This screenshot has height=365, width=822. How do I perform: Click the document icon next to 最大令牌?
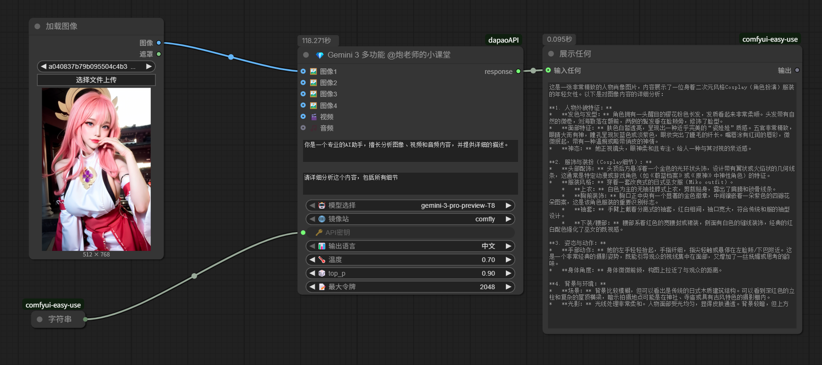point(322,287)
